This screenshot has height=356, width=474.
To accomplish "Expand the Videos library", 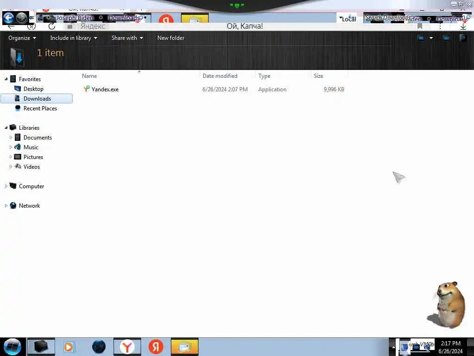I will (x=11, y=166).
